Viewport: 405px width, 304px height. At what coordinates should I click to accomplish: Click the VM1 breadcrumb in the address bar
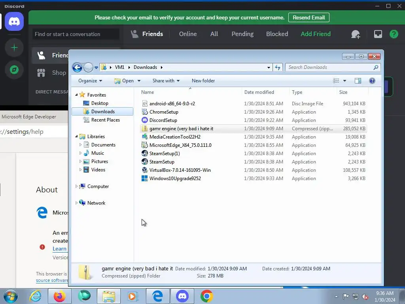(x=119, y=67)
